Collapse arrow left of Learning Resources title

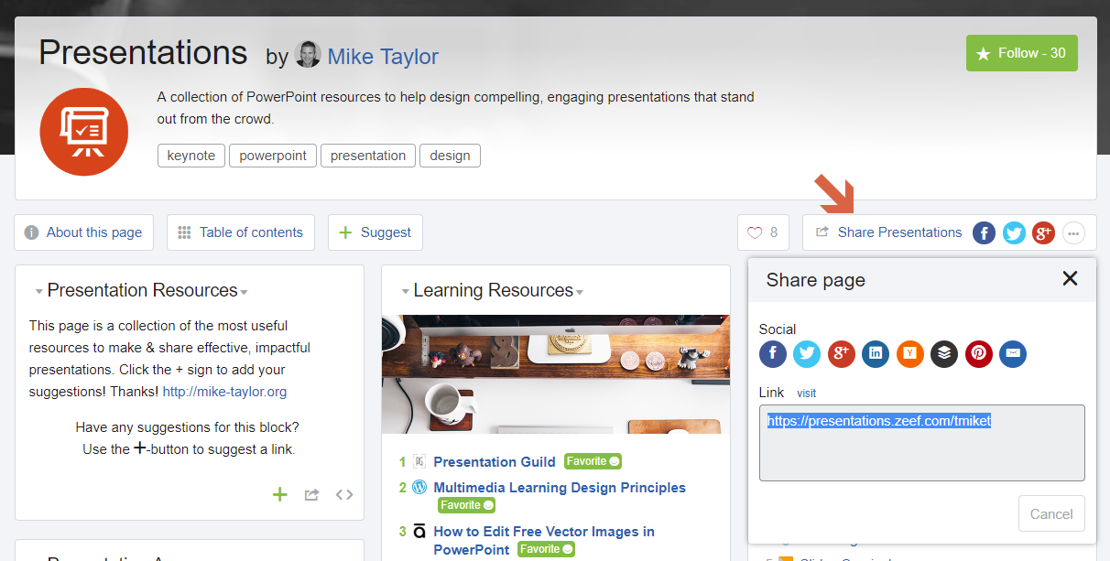pos(406,293)
